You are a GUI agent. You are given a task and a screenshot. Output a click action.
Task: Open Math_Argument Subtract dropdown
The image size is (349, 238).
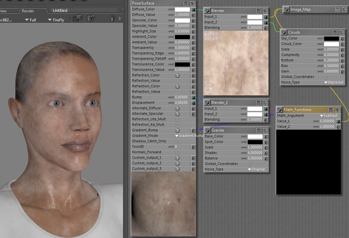pyautogui.click(x=328, y=116)
